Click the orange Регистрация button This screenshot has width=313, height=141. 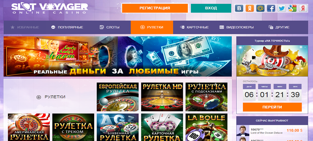[155, 8]
